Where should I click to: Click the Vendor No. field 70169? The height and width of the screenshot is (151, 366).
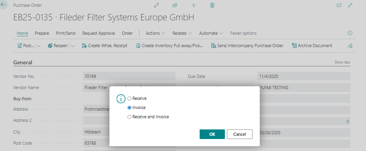coord(129,76)
